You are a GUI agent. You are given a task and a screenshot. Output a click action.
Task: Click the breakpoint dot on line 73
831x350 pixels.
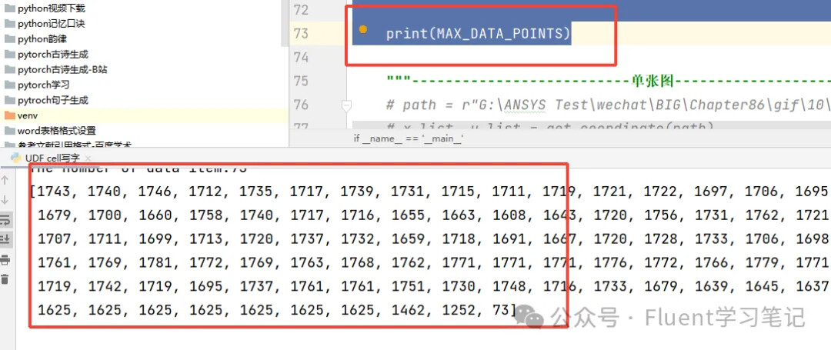tap(363, 31)
